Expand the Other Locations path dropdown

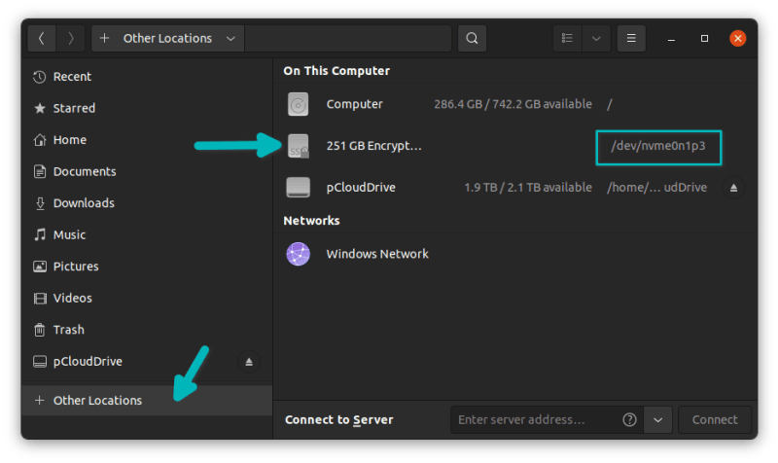click(230, 39)
